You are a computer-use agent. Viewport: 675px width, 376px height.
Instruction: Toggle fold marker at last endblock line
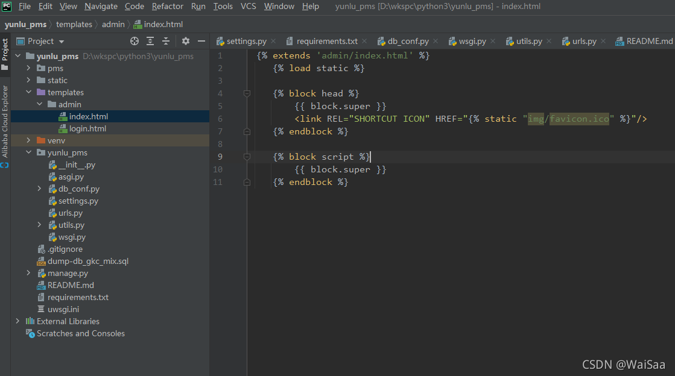point(247,182)
